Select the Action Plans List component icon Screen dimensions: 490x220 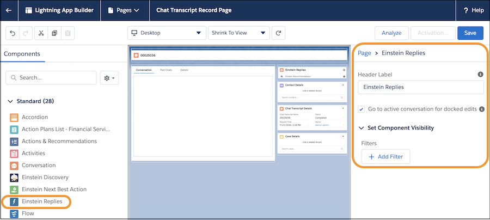point(14,130)
